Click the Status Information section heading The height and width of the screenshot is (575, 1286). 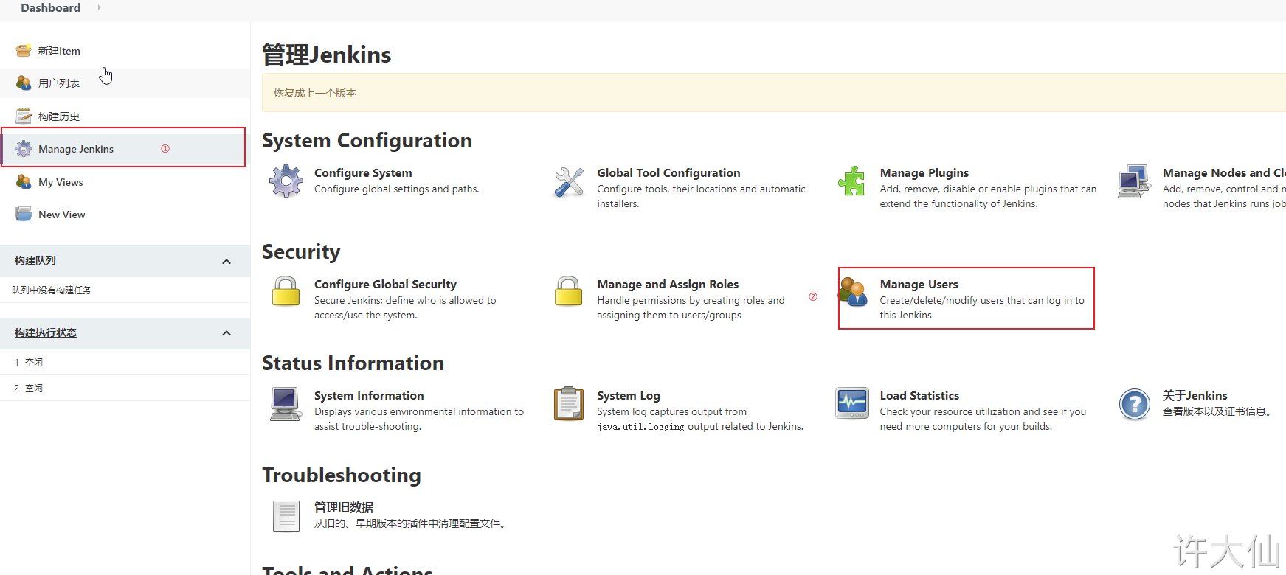click(x=353, y=363)
